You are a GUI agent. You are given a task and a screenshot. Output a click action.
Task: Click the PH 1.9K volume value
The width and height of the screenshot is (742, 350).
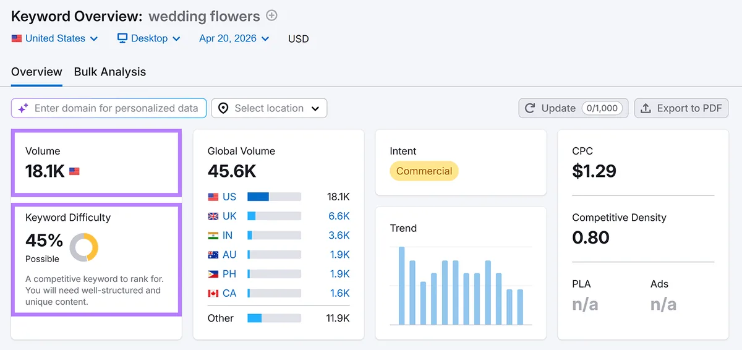pyautogui.click(x=339, y=273)
